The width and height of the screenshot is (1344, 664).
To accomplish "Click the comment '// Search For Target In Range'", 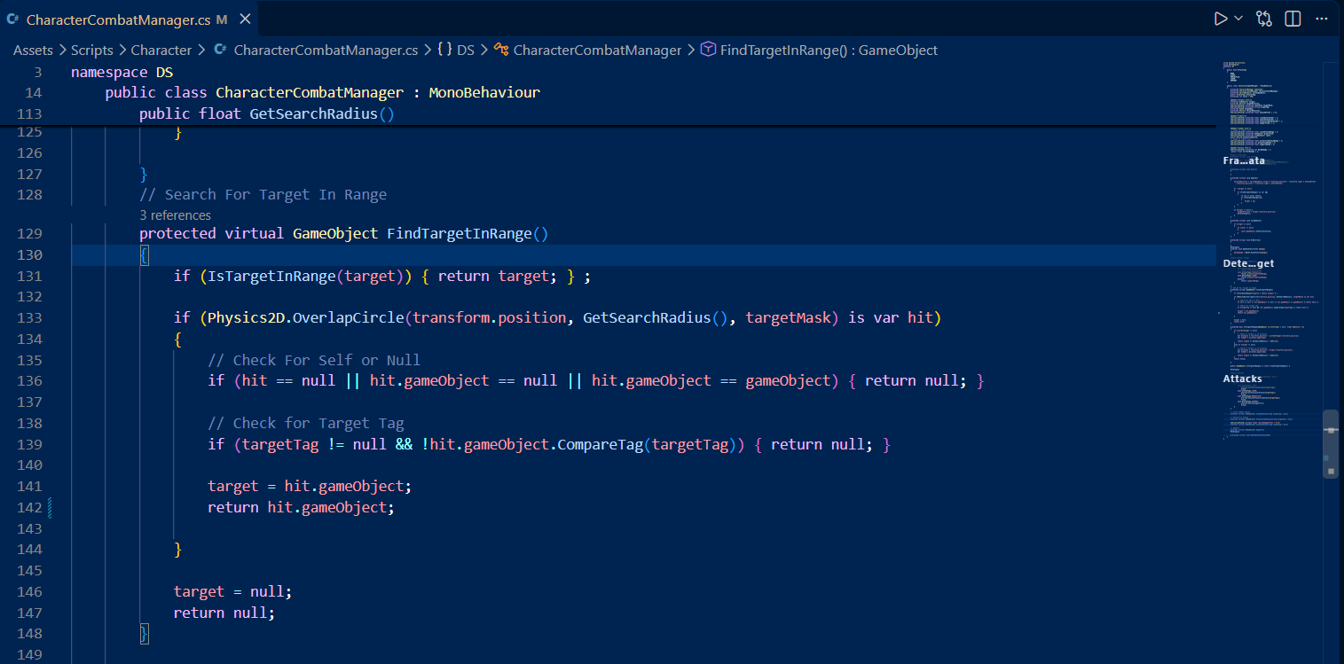I will coord(263,194).
